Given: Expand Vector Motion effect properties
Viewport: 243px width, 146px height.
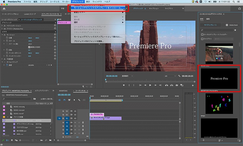Looking at the screenshot, I should pos(2,25).
